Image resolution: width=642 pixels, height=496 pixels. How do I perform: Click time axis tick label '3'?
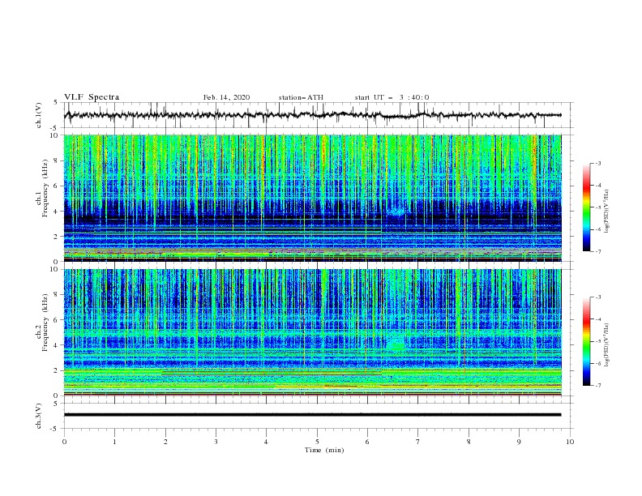coord(216,442)
